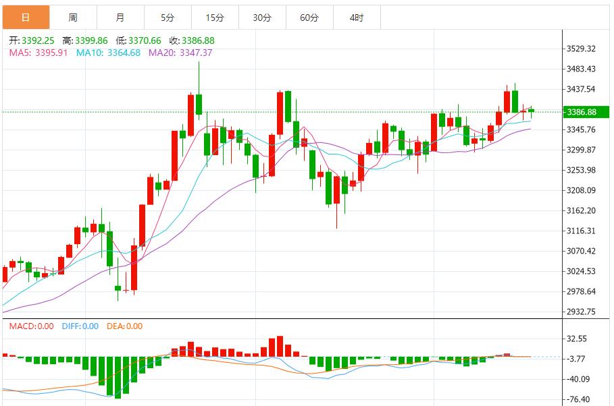The image size is (614, 406).
Task: Click the DIFF value label
Action: click(80, 326)
